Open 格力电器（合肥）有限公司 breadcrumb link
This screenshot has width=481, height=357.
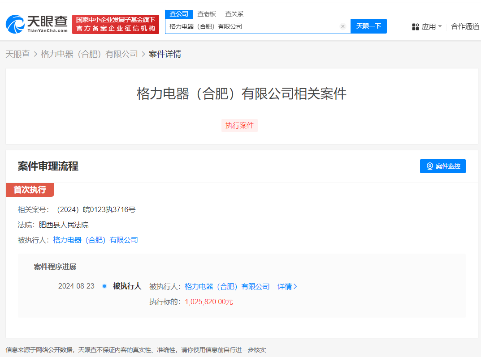90,54
